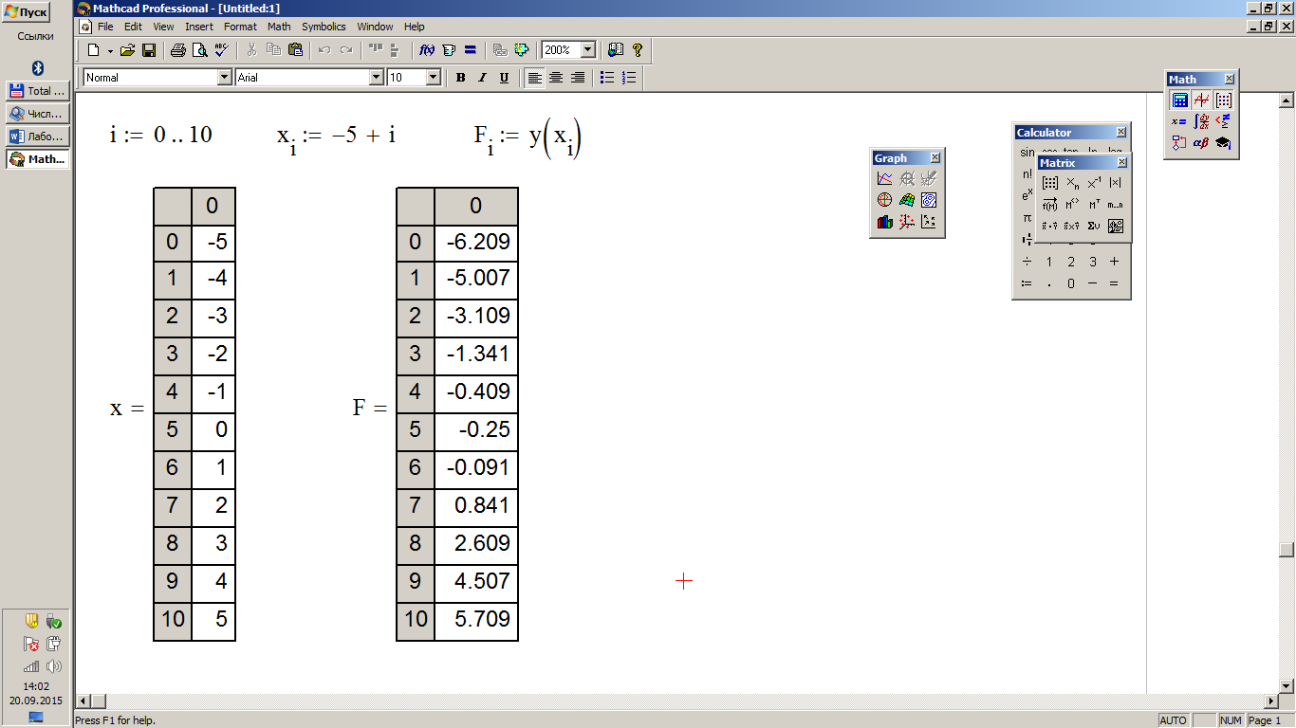Toggle Align Right formatting
This screenshot has width=1296, height=728.
pos(577,78)
